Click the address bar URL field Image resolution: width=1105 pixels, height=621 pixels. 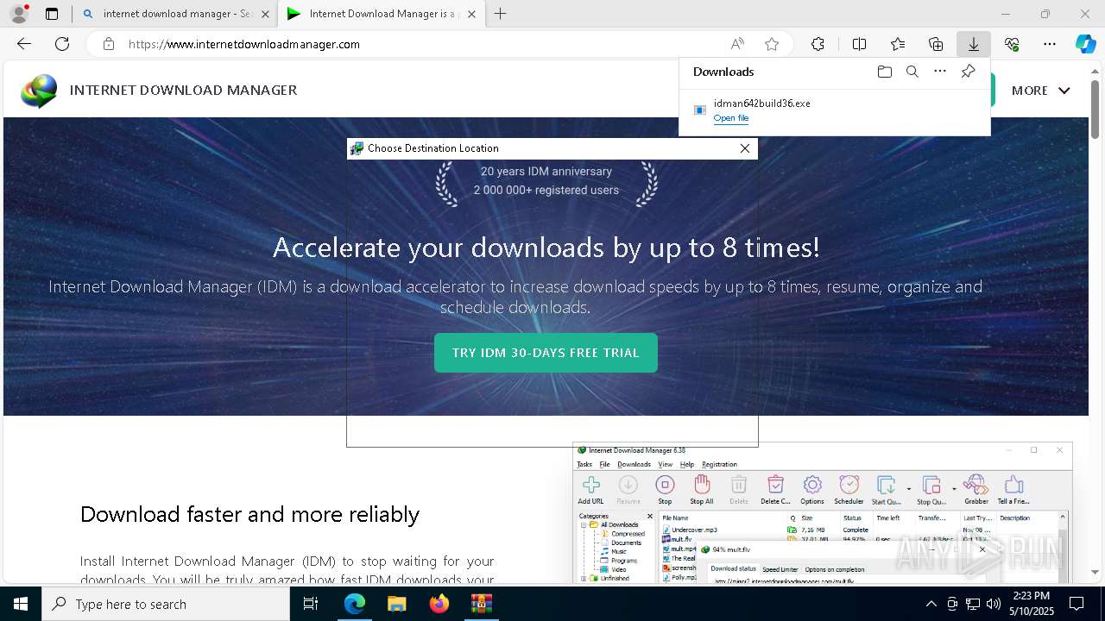(x=423, y=44)
